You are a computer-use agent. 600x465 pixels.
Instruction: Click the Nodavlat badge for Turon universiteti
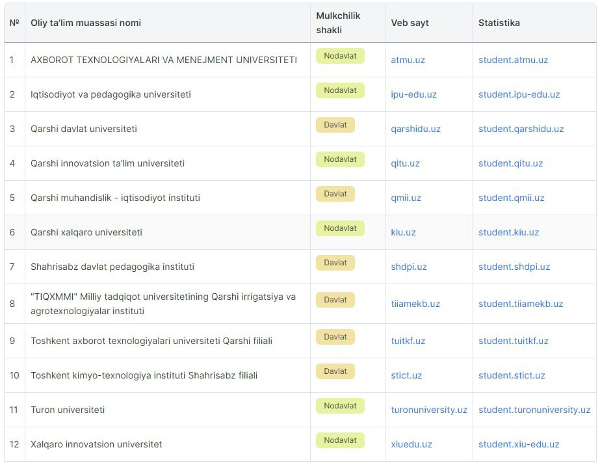pyautogui.click(x=340, y=406)
